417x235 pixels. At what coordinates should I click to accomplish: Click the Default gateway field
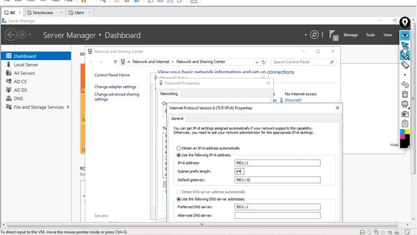click(278, 180)
